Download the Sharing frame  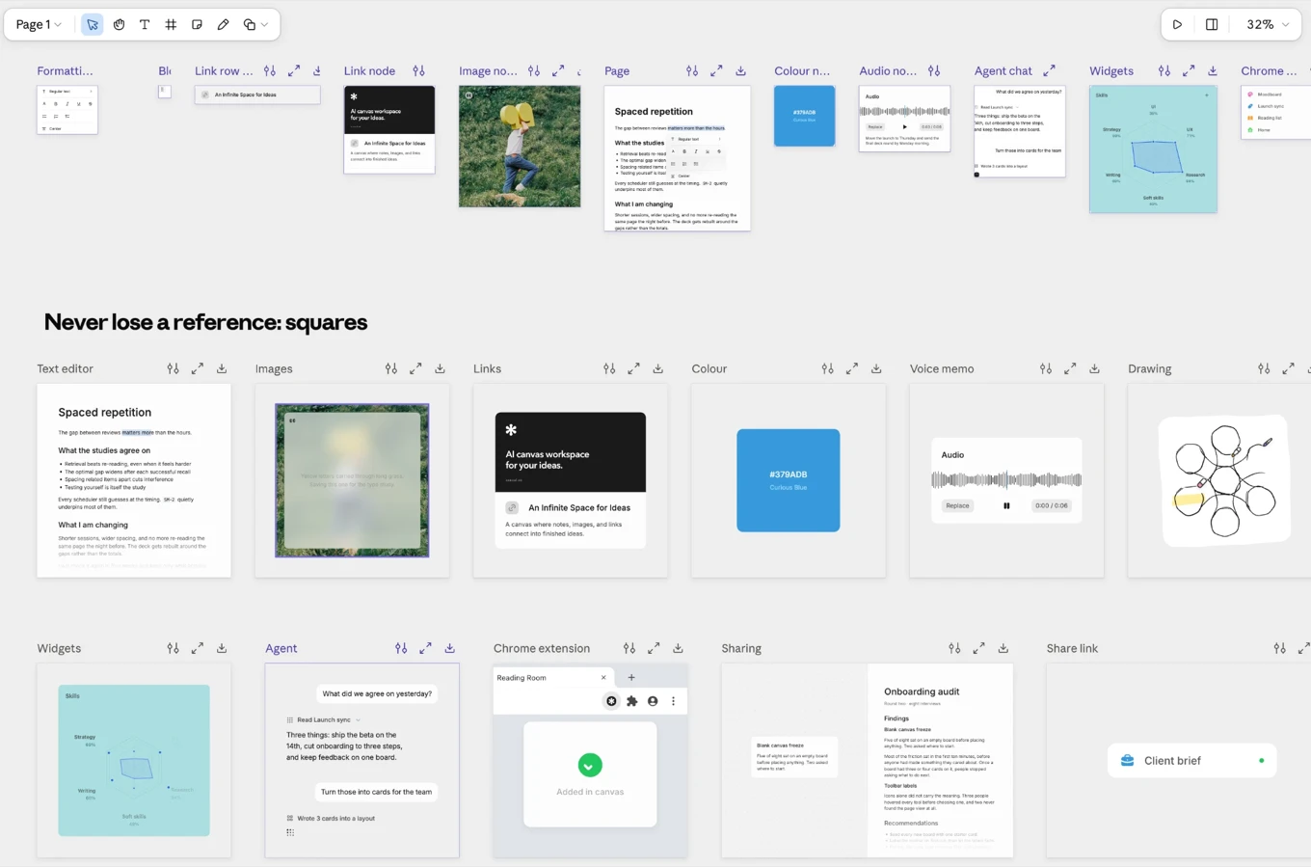click(1003, 648)
